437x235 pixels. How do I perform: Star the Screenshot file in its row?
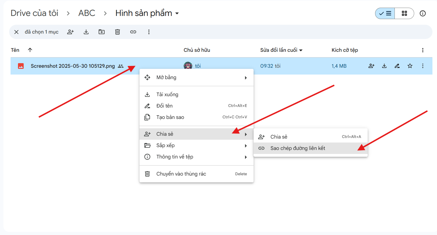tap(410, 66)
